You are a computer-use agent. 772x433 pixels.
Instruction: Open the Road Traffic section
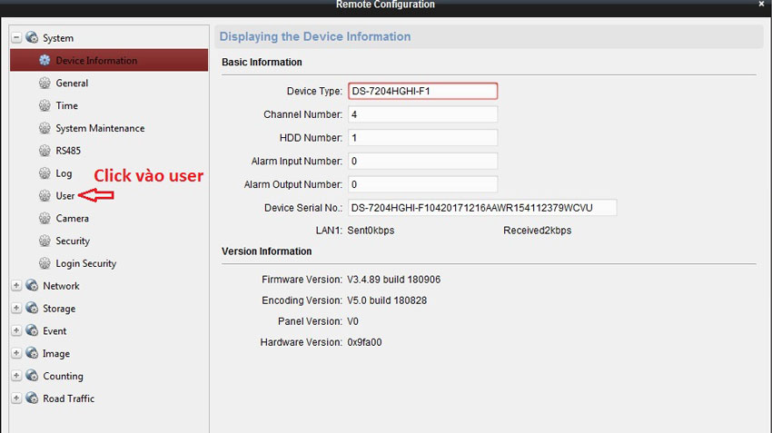68,399
